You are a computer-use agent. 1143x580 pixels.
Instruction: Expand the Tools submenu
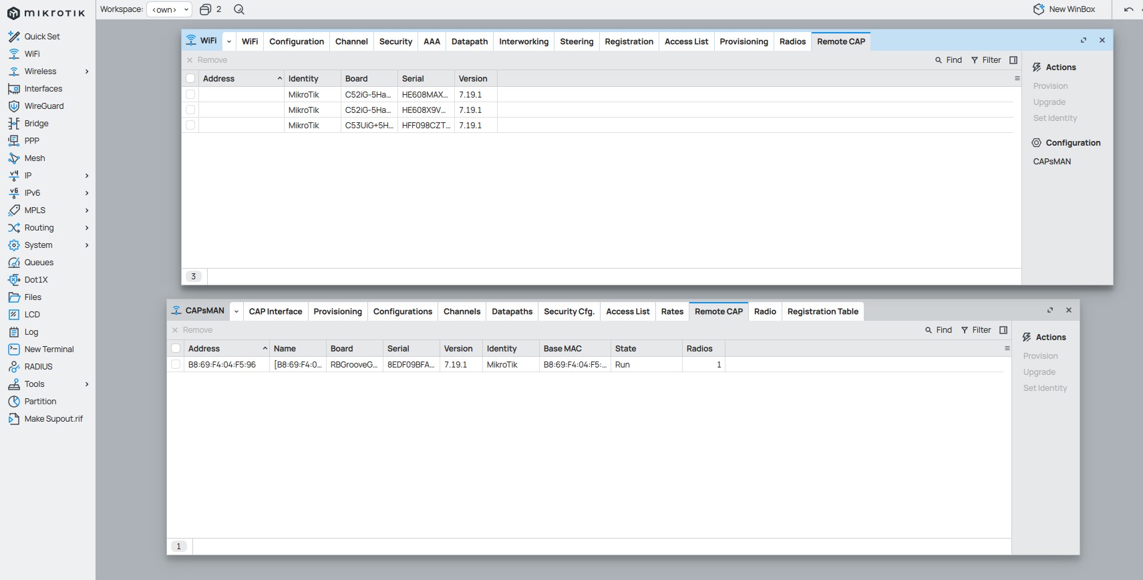(x=87, y=384)
